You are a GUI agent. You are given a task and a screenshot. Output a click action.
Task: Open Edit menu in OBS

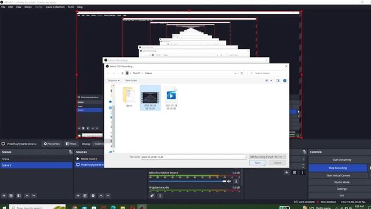coord(10,7)
